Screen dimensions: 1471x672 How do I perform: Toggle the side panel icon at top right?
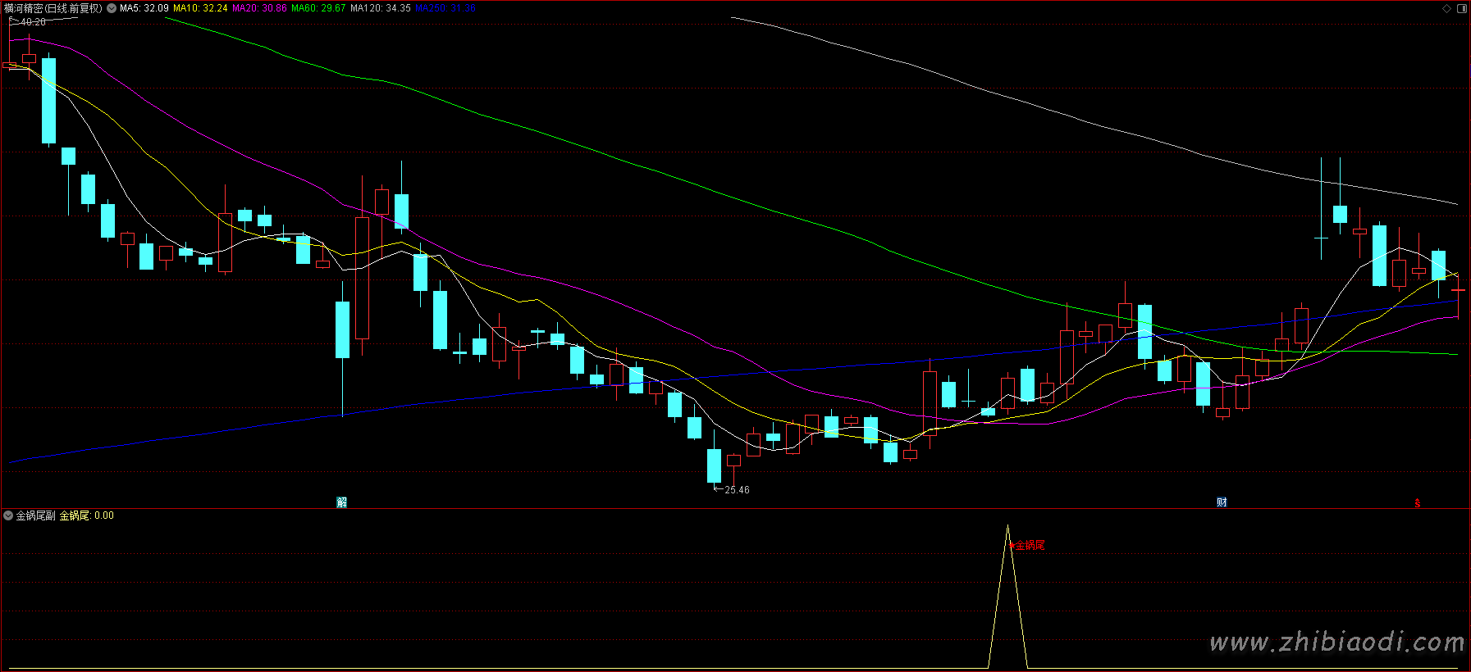1462,8
